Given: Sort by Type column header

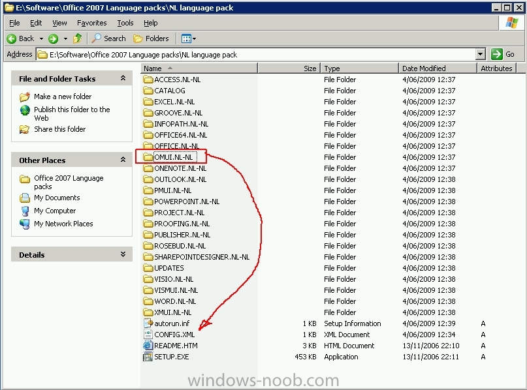Looking at the screenshot, I should click(359, 68).
